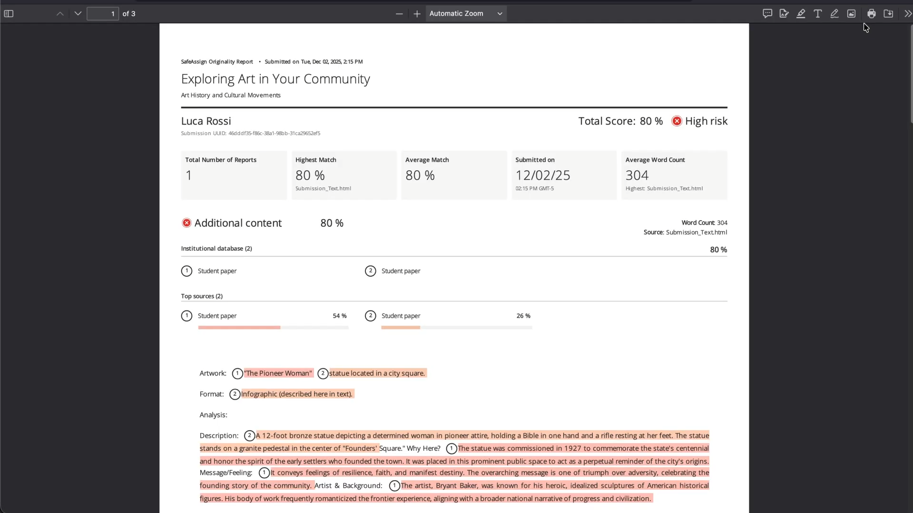Click the 54 % student paper match bar

click(x=273, y=328)
